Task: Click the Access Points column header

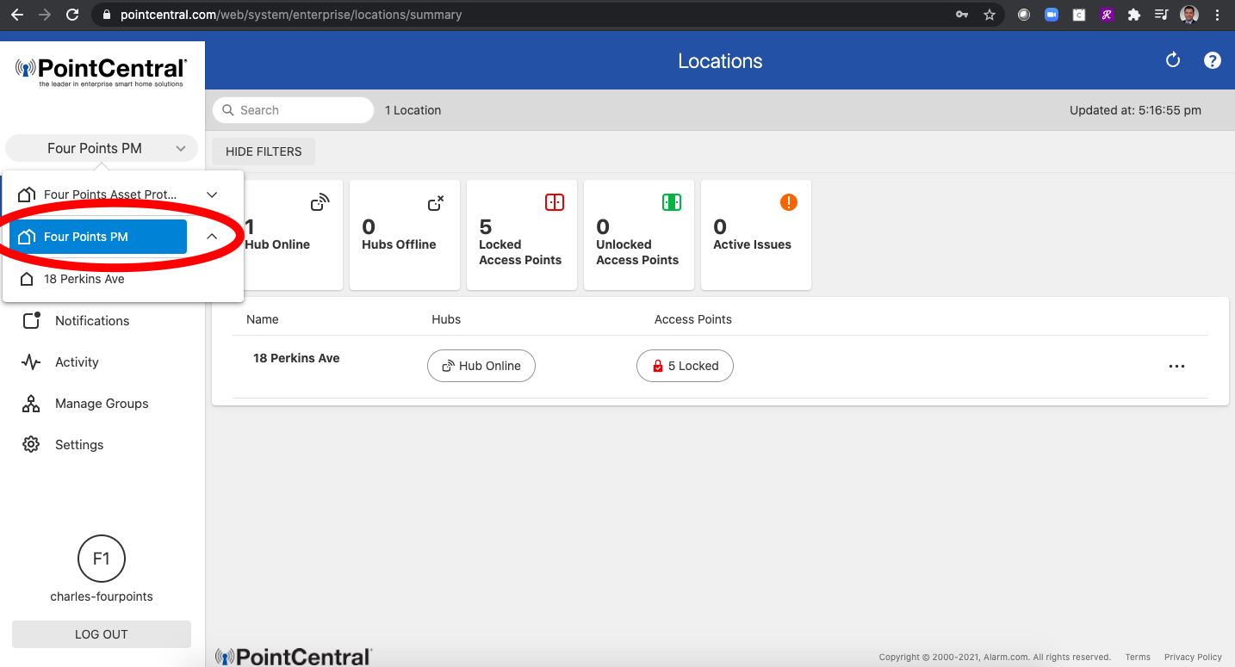Action: pos(693,319)
